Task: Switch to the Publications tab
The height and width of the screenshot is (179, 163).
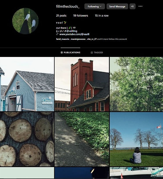Action: tap(70, 52)
